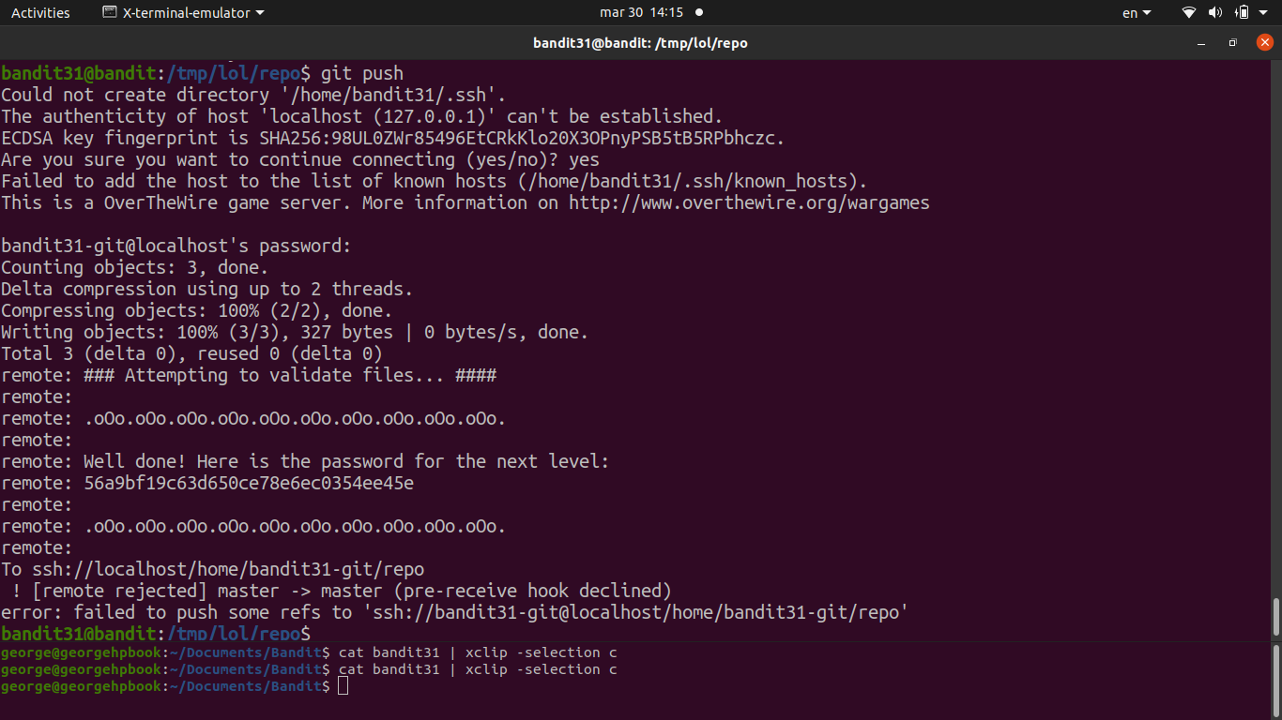
Task: Click the battery charging indicator
Action: point(1242,13)
